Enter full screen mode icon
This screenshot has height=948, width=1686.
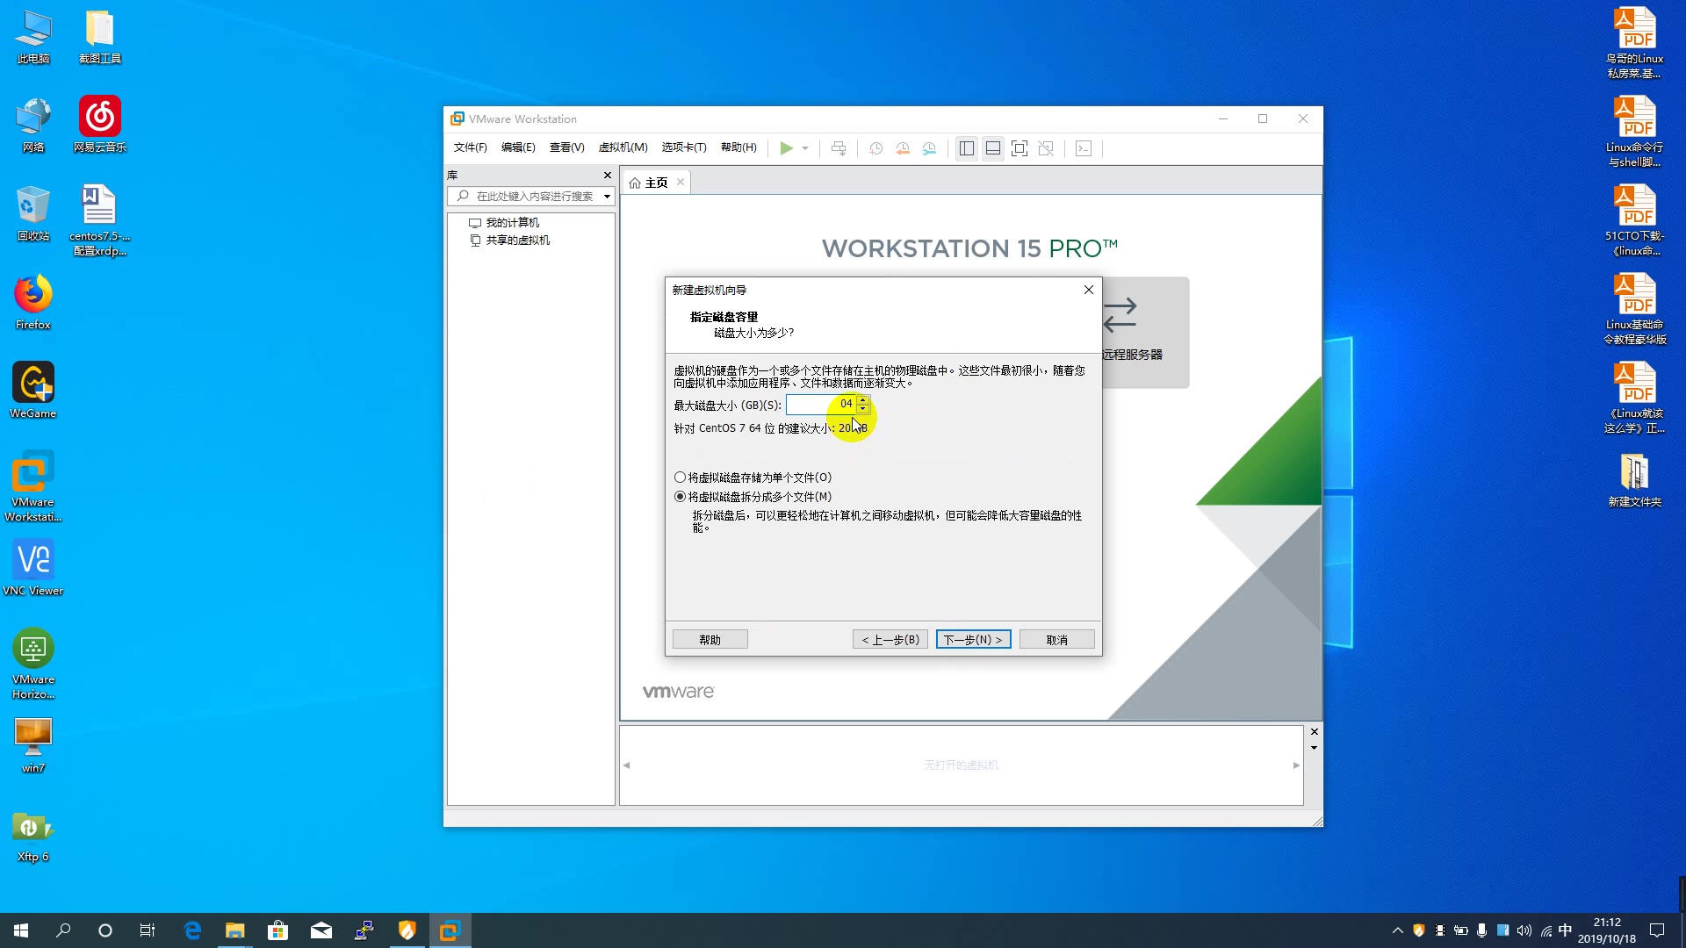1020,148
